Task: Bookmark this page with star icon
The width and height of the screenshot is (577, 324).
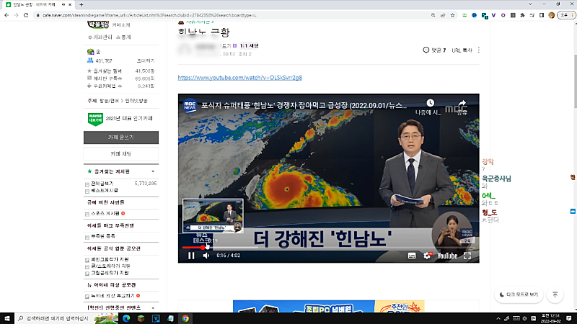Action: click(x=453, y=15)
